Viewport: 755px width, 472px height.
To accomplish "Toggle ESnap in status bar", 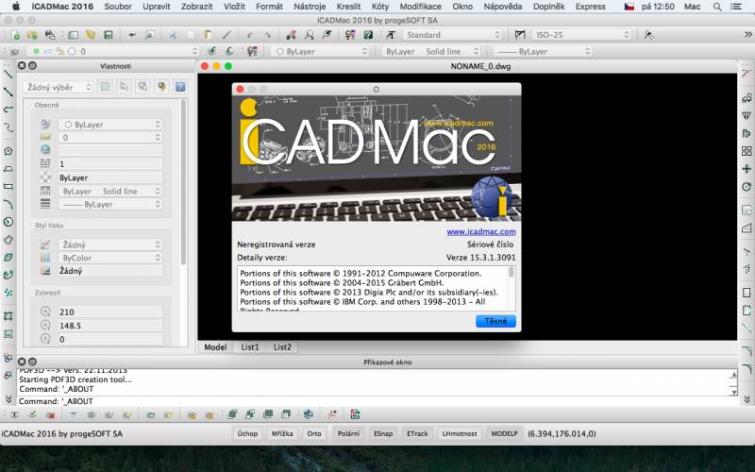I will (383, 433).
